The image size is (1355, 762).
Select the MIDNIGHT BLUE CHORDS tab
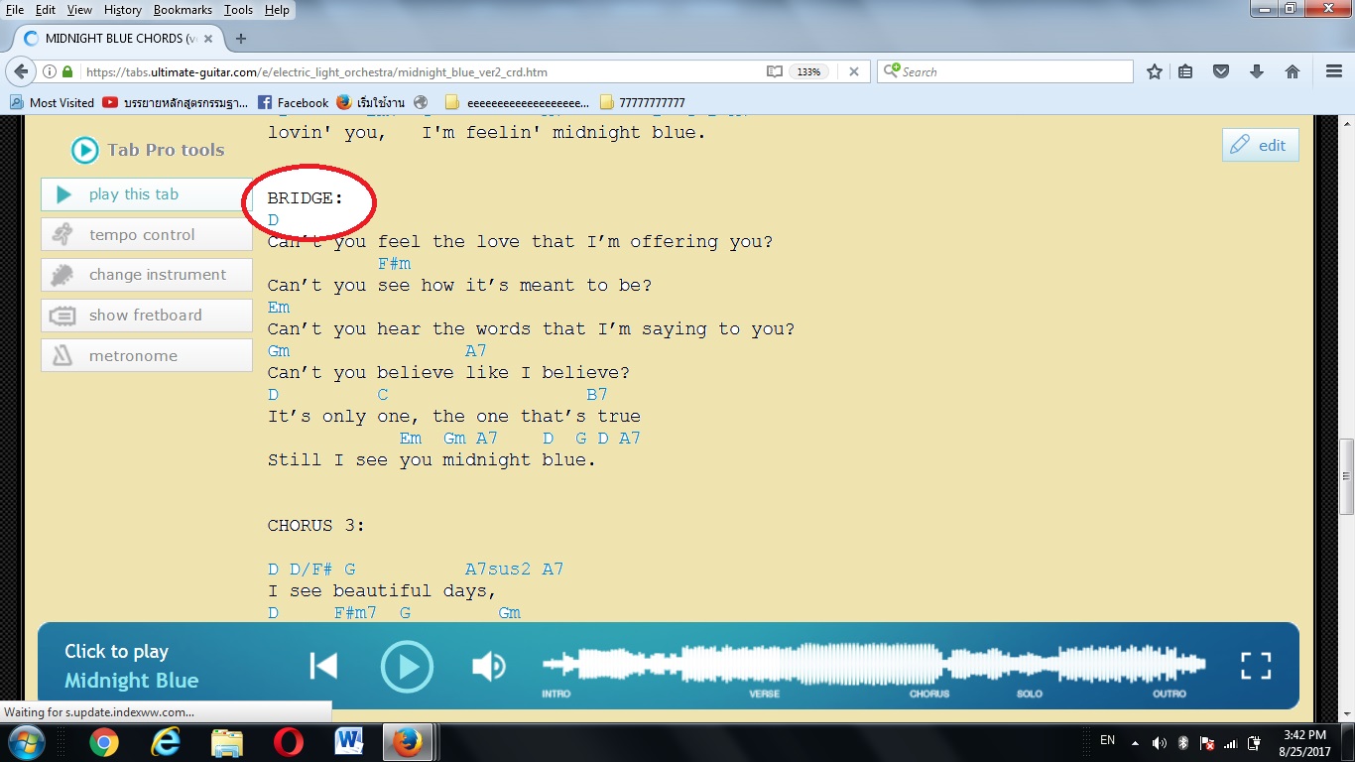coord(118,39)
